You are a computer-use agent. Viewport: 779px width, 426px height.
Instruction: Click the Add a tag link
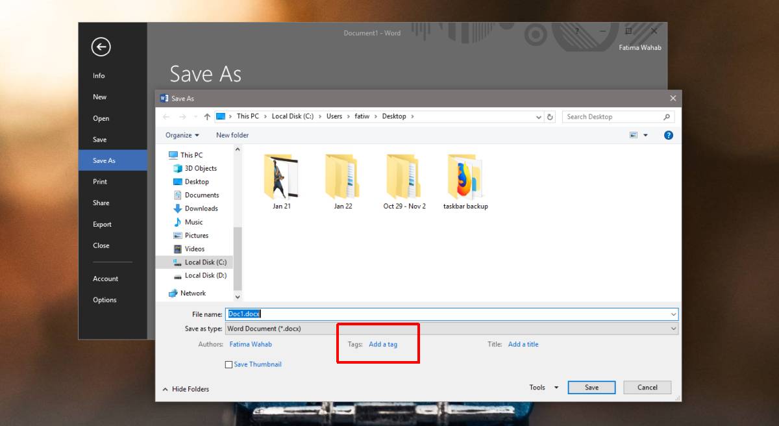[x=383, y=344]
